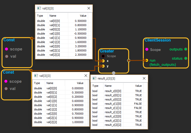Screen dimensions: 191x133
Task: Click the run input port on ClientSession
Action: (x=147, y=60)
